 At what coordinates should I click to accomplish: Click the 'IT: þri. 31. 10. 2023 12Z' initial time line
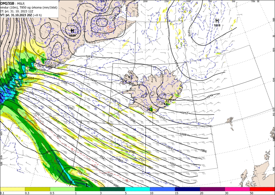(x=17, y=11)
